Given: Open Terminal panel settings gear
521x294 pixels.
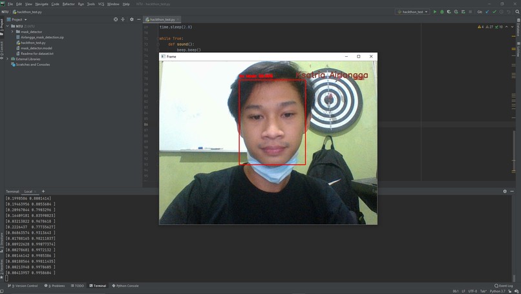Looking at the screenshot, I should click(505, 191).
